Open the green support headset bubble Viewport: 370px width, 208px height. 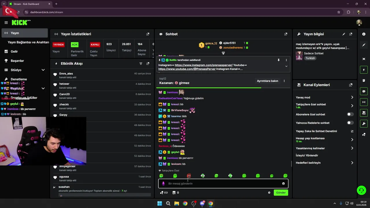pyautogui.click(x=361, y=190)
